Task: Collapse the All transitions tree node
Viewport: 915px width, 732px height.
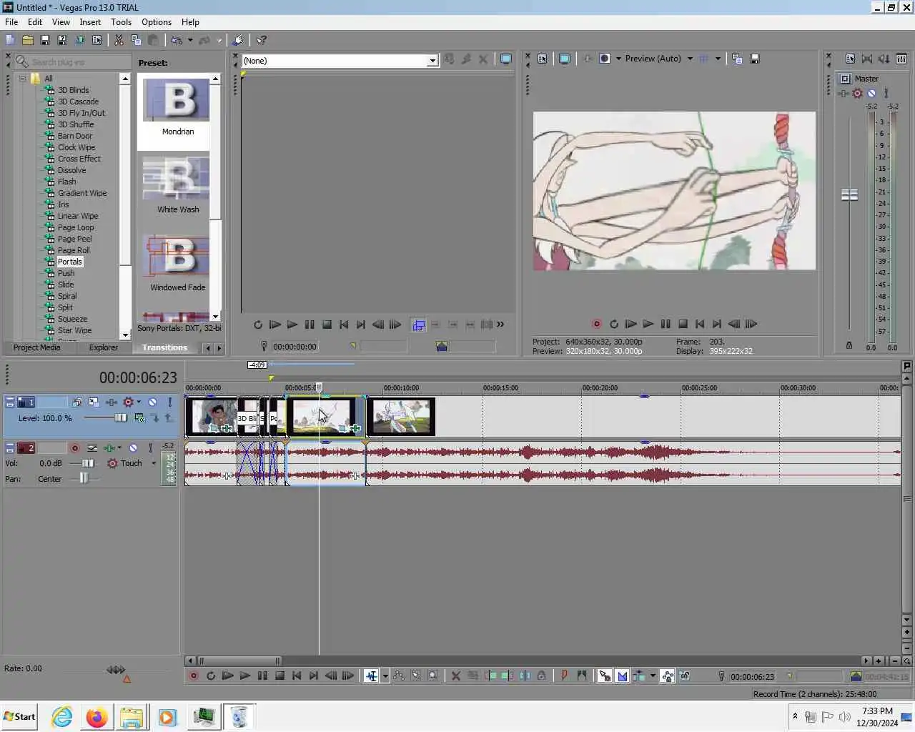Action: [x=22, y=79]
